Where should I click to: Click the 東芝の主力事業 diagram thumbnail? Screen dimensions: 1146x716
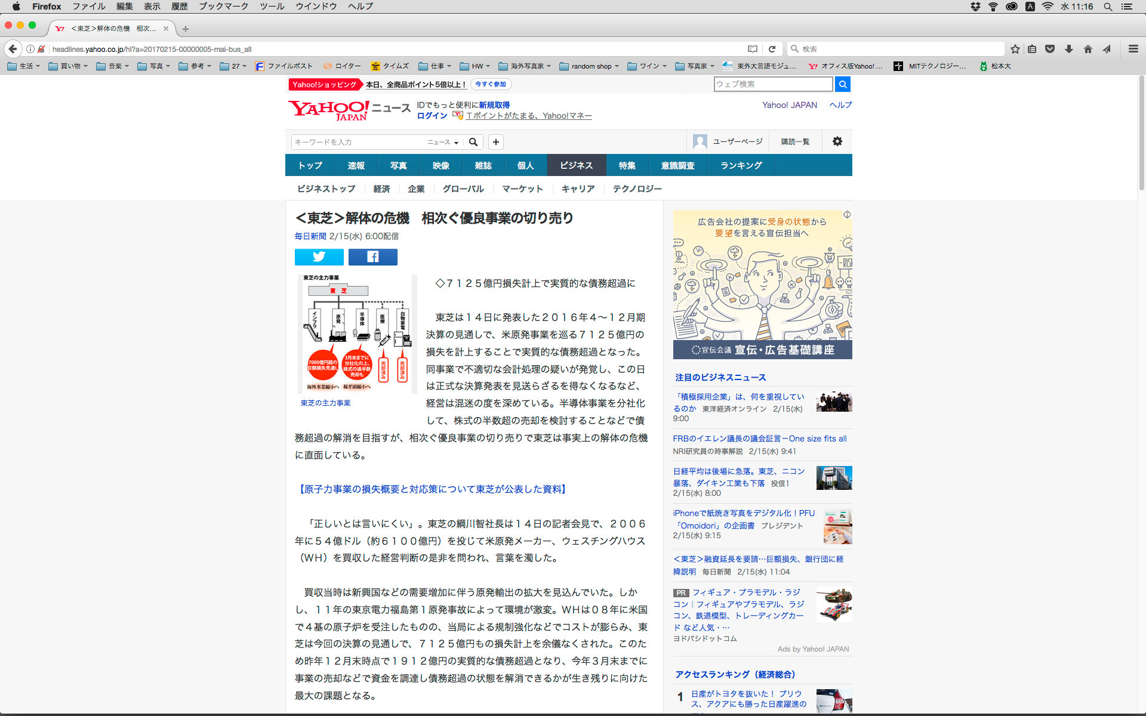(x=357, y=334)
